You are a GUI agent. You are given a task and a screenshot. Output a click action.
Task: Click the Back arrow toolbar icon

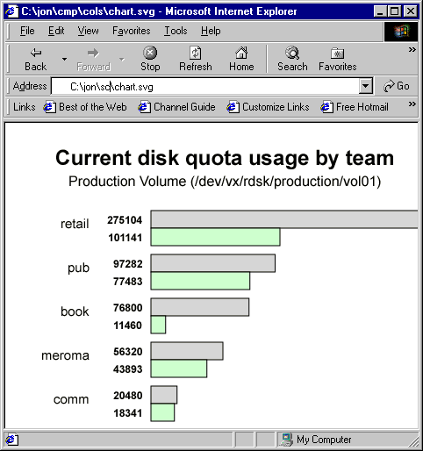pos(36,53)
